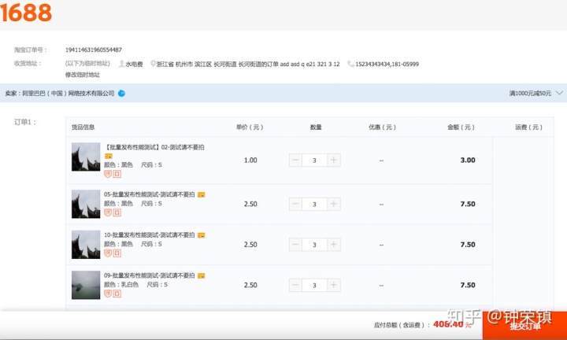
Task: Click the location pin icon before 浙江省
Action: click(153, 64)
